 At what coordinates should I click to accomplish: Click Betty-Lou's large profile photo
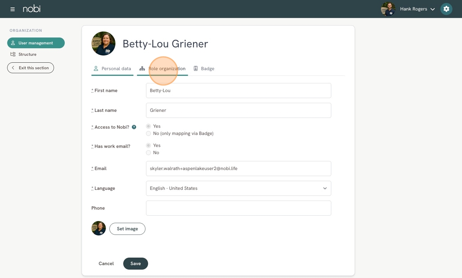click(x=104, y=44)
